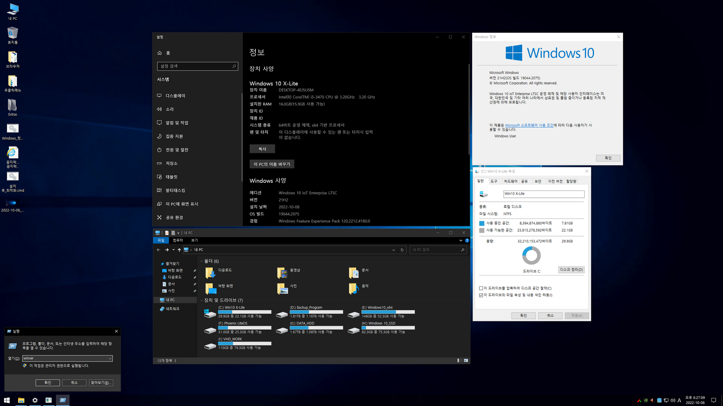Viewport: 723px width, 406px height.
Task: Click 확인 in Windows 정보 dialog
Action: pyautogui.click(x=608, y=158)
